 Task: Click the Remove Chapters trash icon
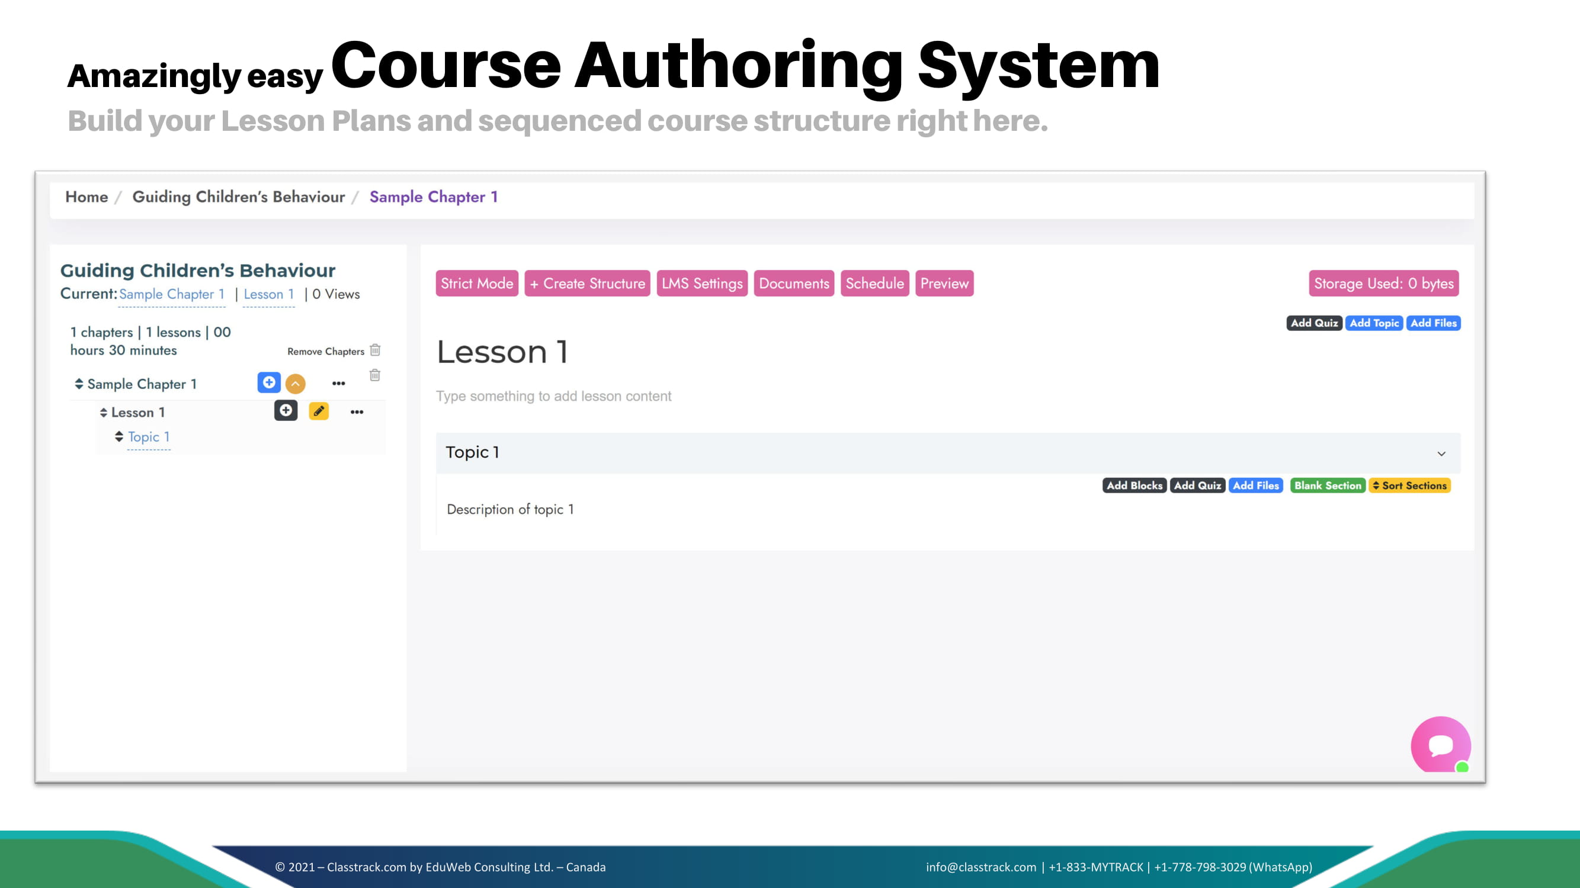click(x=375, y=350)
